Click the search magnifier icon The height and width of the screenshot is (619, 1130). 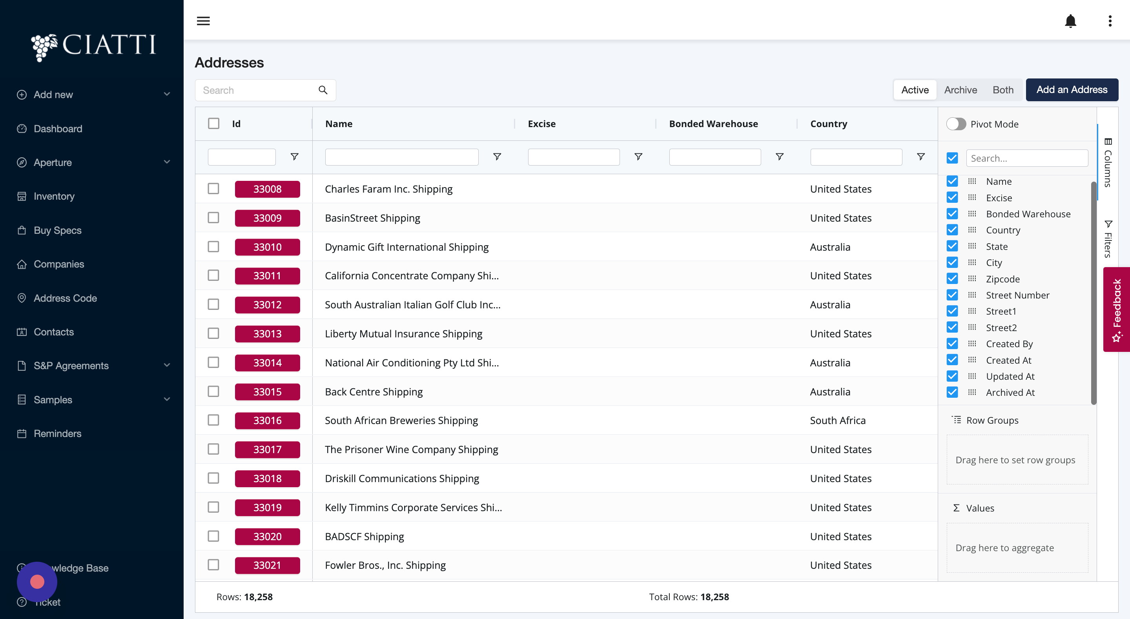tap(323, 90)
